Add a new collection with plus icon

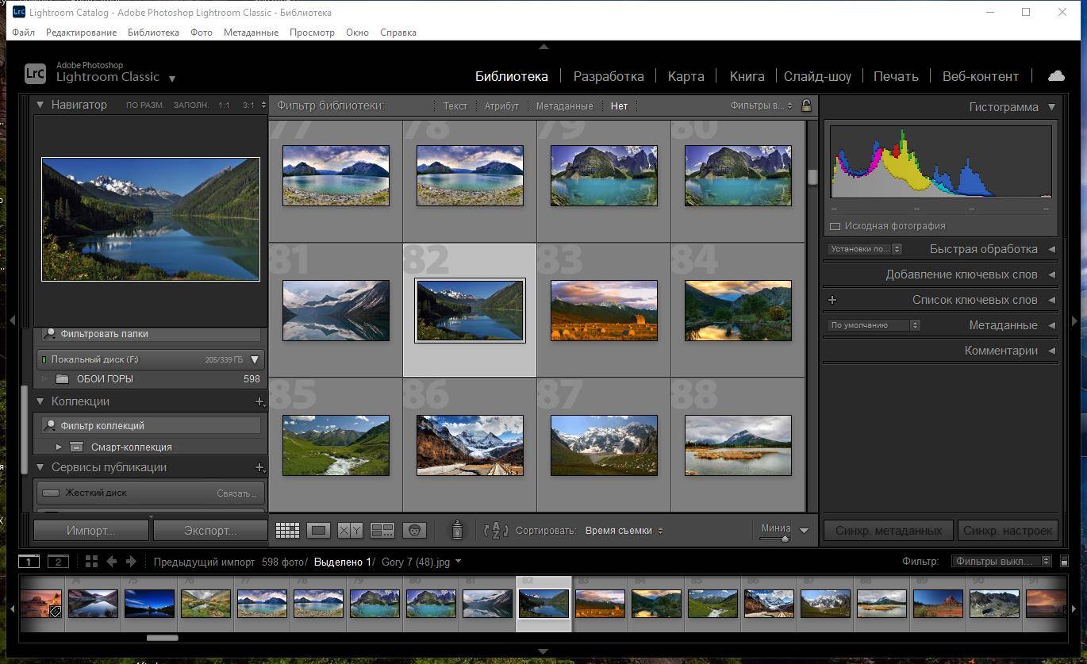coord(259,401)
